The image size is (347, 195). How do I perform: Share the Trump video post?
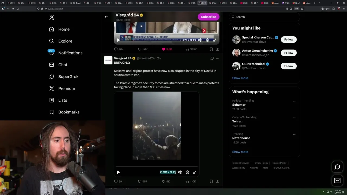pyautogui.click(x=217, y=49)
